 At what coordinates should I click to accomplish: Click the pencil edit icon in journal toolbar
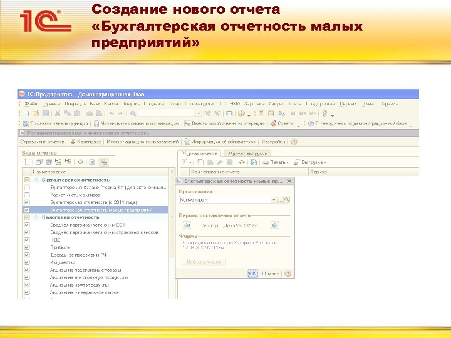(220, 162)
